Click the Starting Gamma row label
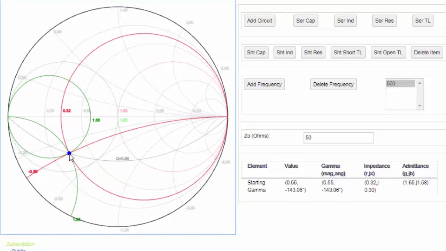The image size is (446, 251). [256, 186]
